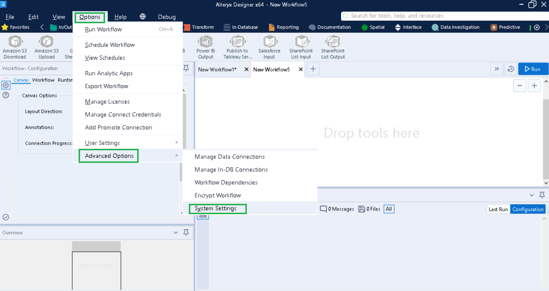
Task: Open the File menu
Action: tap(10, 17)
